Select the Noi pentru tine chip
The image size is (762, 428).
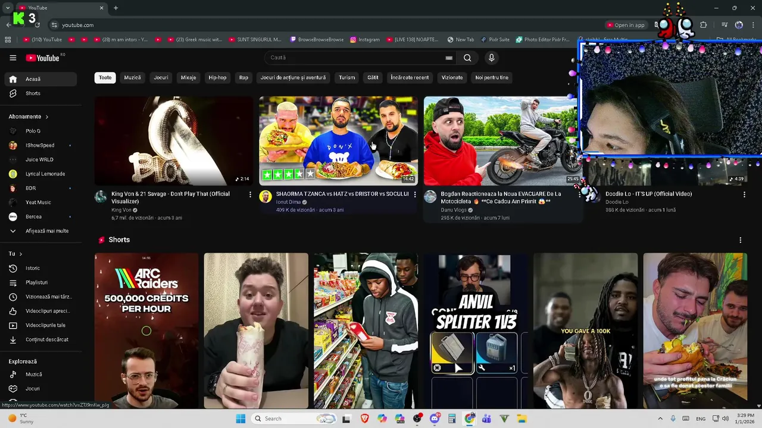tap(492, 77)
